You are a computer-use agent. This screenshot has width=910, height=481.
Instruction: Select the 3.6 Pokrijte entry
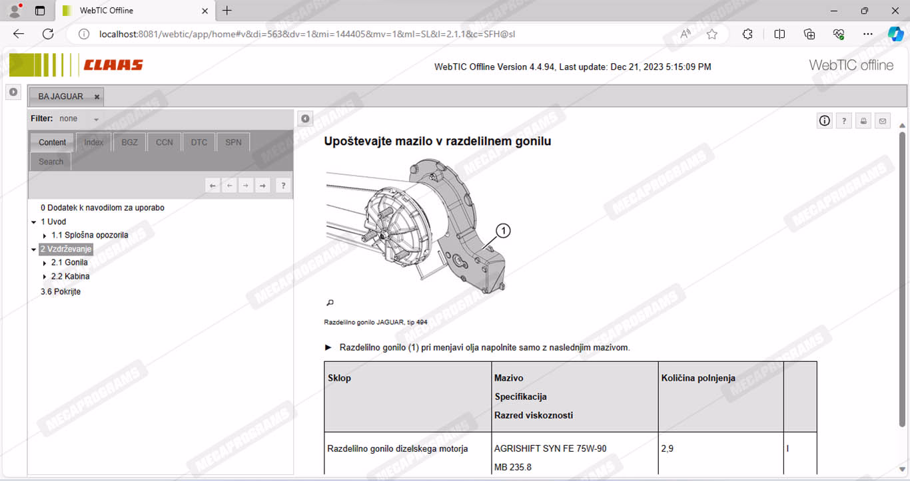coord(61,291)
